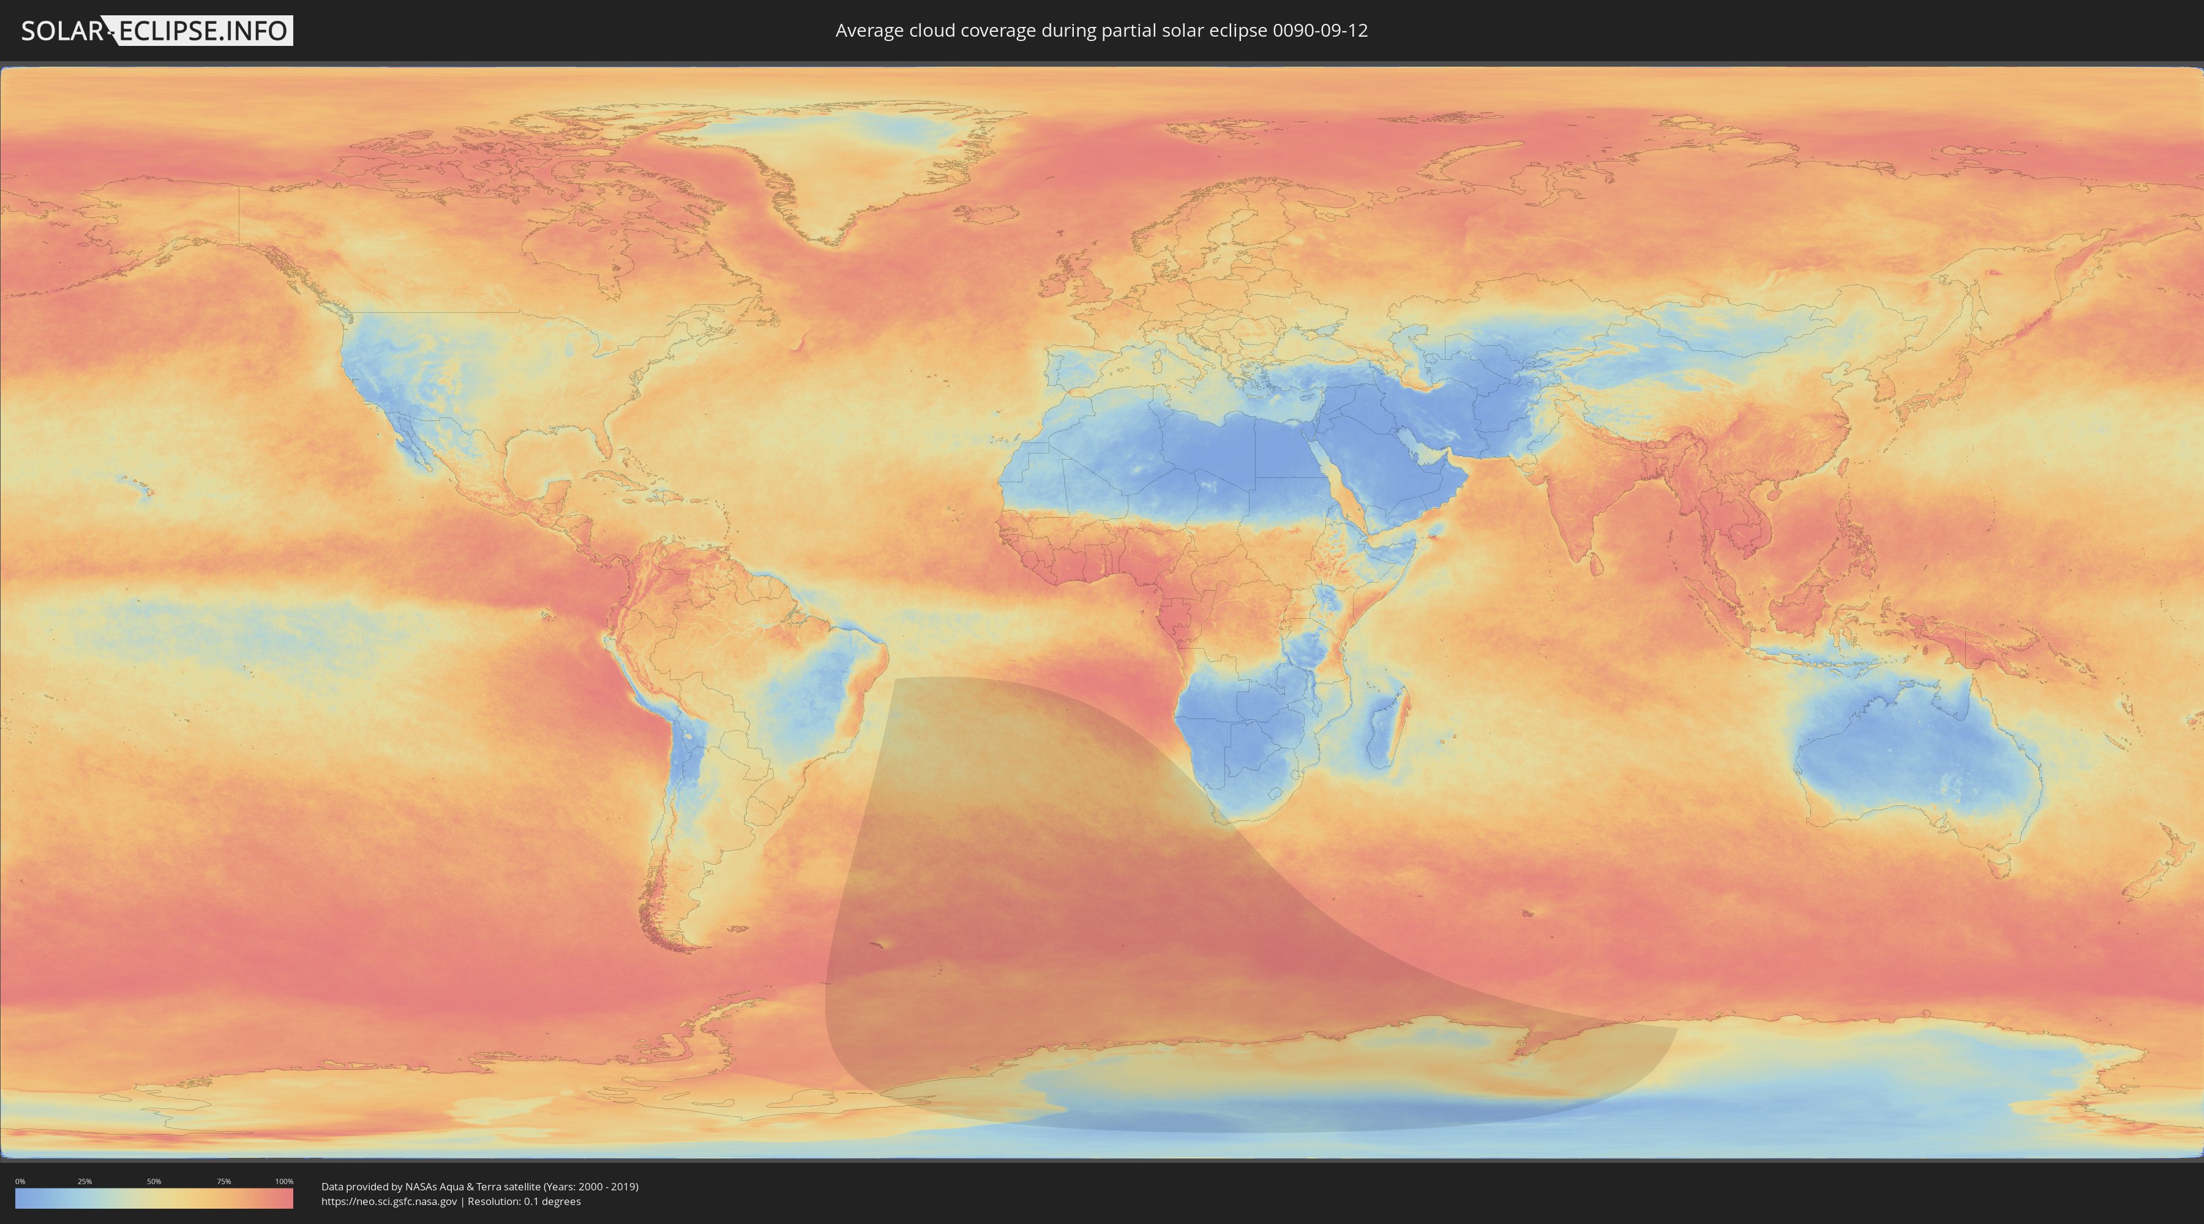Click the 0% label on the legend
2204x1224 pixels.
(20, 1181)
